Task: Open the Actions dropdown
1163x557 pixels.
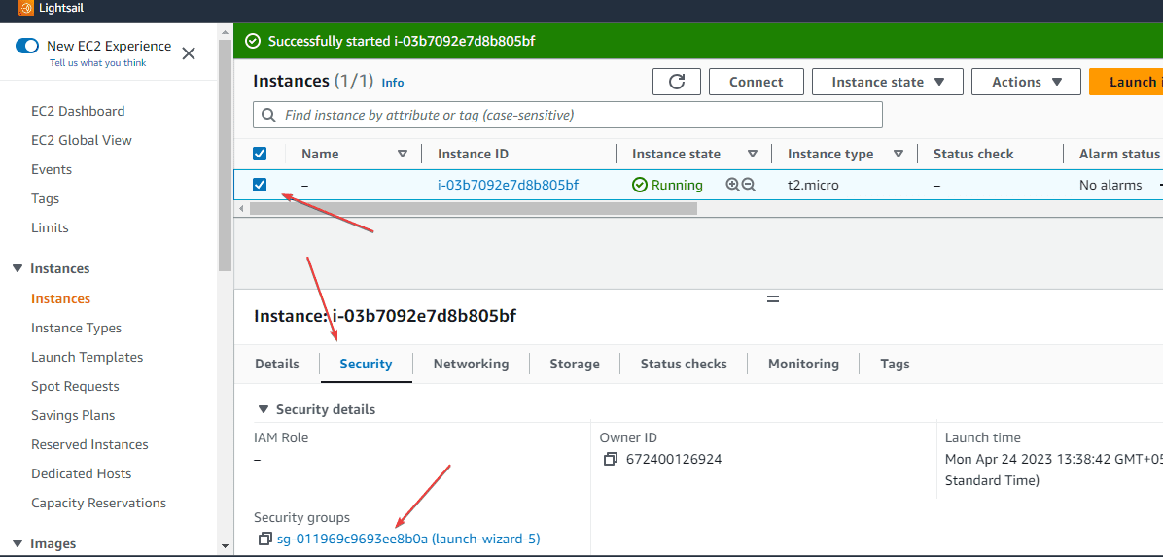Action: [x=1026, y=82]
